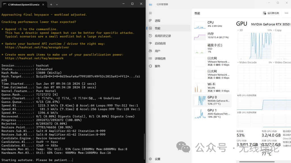291x163 pixels.
Task: Open the App history (应用历史记录) page
Action: point(169,36)
